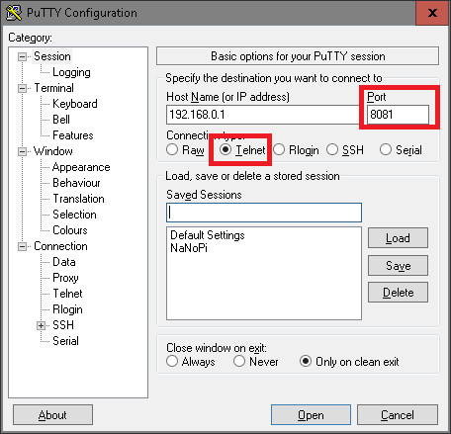Screen dimensions: 451x434
Task: Open the Appearance settings category
Action: (x=81, y=167)
